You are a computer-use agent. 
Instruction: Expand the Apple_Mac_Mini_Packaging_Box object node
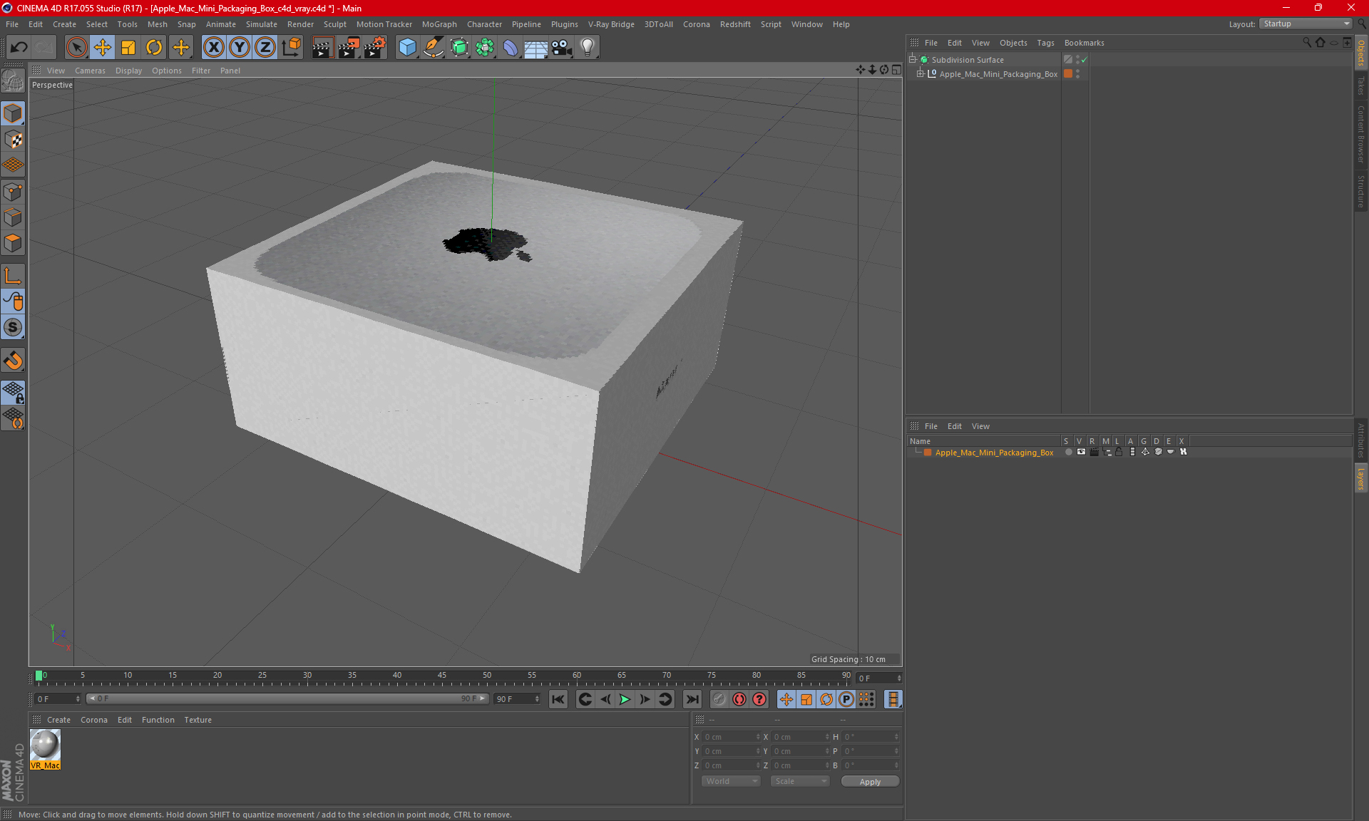click(x=921, y=73)
